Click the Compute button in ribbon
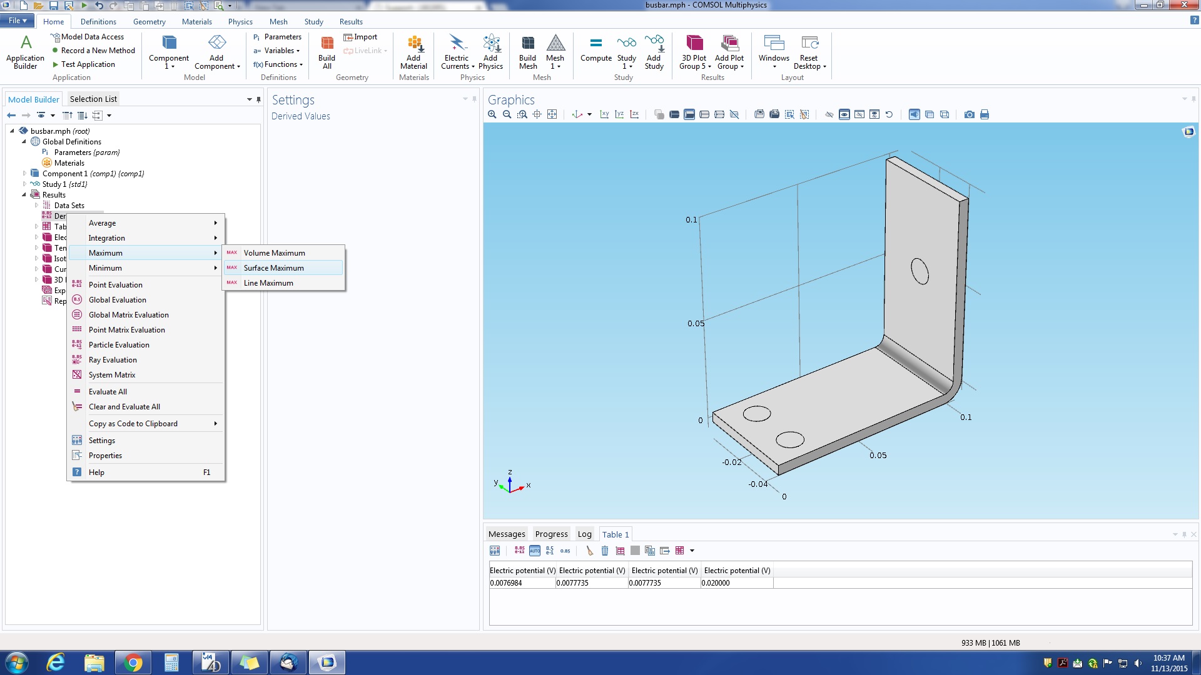The image size is (1201, 675). pos(595,50)
